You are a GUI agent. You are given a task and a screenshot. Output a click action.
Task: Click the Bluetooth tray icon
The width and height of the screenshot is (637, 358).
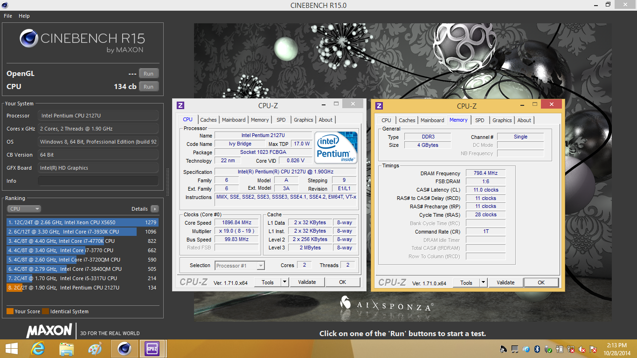(537, 349)
